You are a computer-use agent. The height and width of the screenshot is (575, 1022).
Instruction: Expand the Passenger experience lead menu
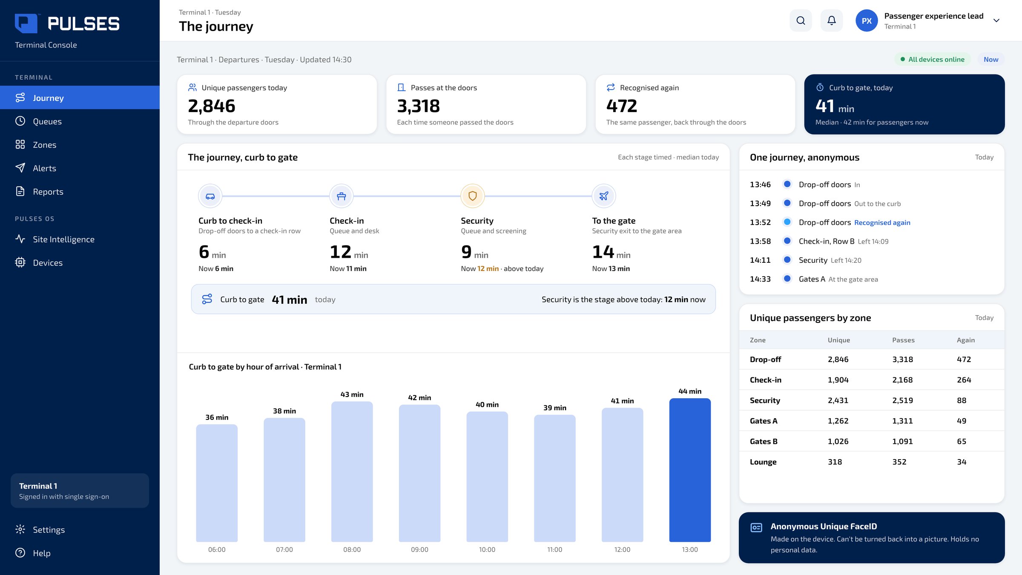tap(996, 20)
